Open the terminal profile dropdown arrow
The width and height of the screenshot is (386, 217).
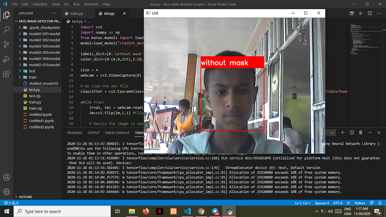click(333, 132)
